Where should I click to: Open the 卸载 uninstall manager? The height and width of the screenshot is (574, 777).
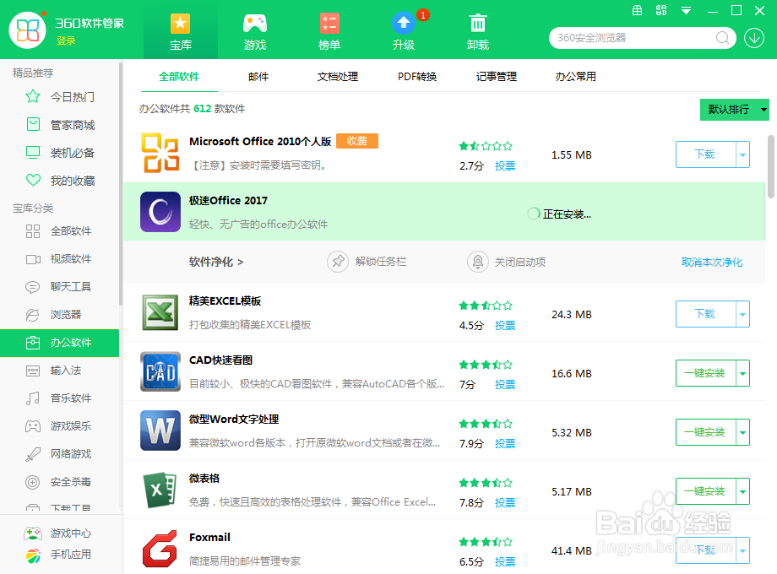pyautogui.click(x=477, y=30)
